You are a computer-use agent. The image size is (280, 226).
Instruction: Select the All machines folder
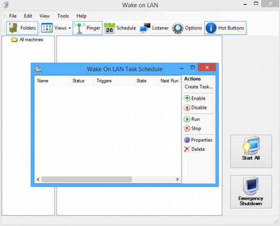27,40
